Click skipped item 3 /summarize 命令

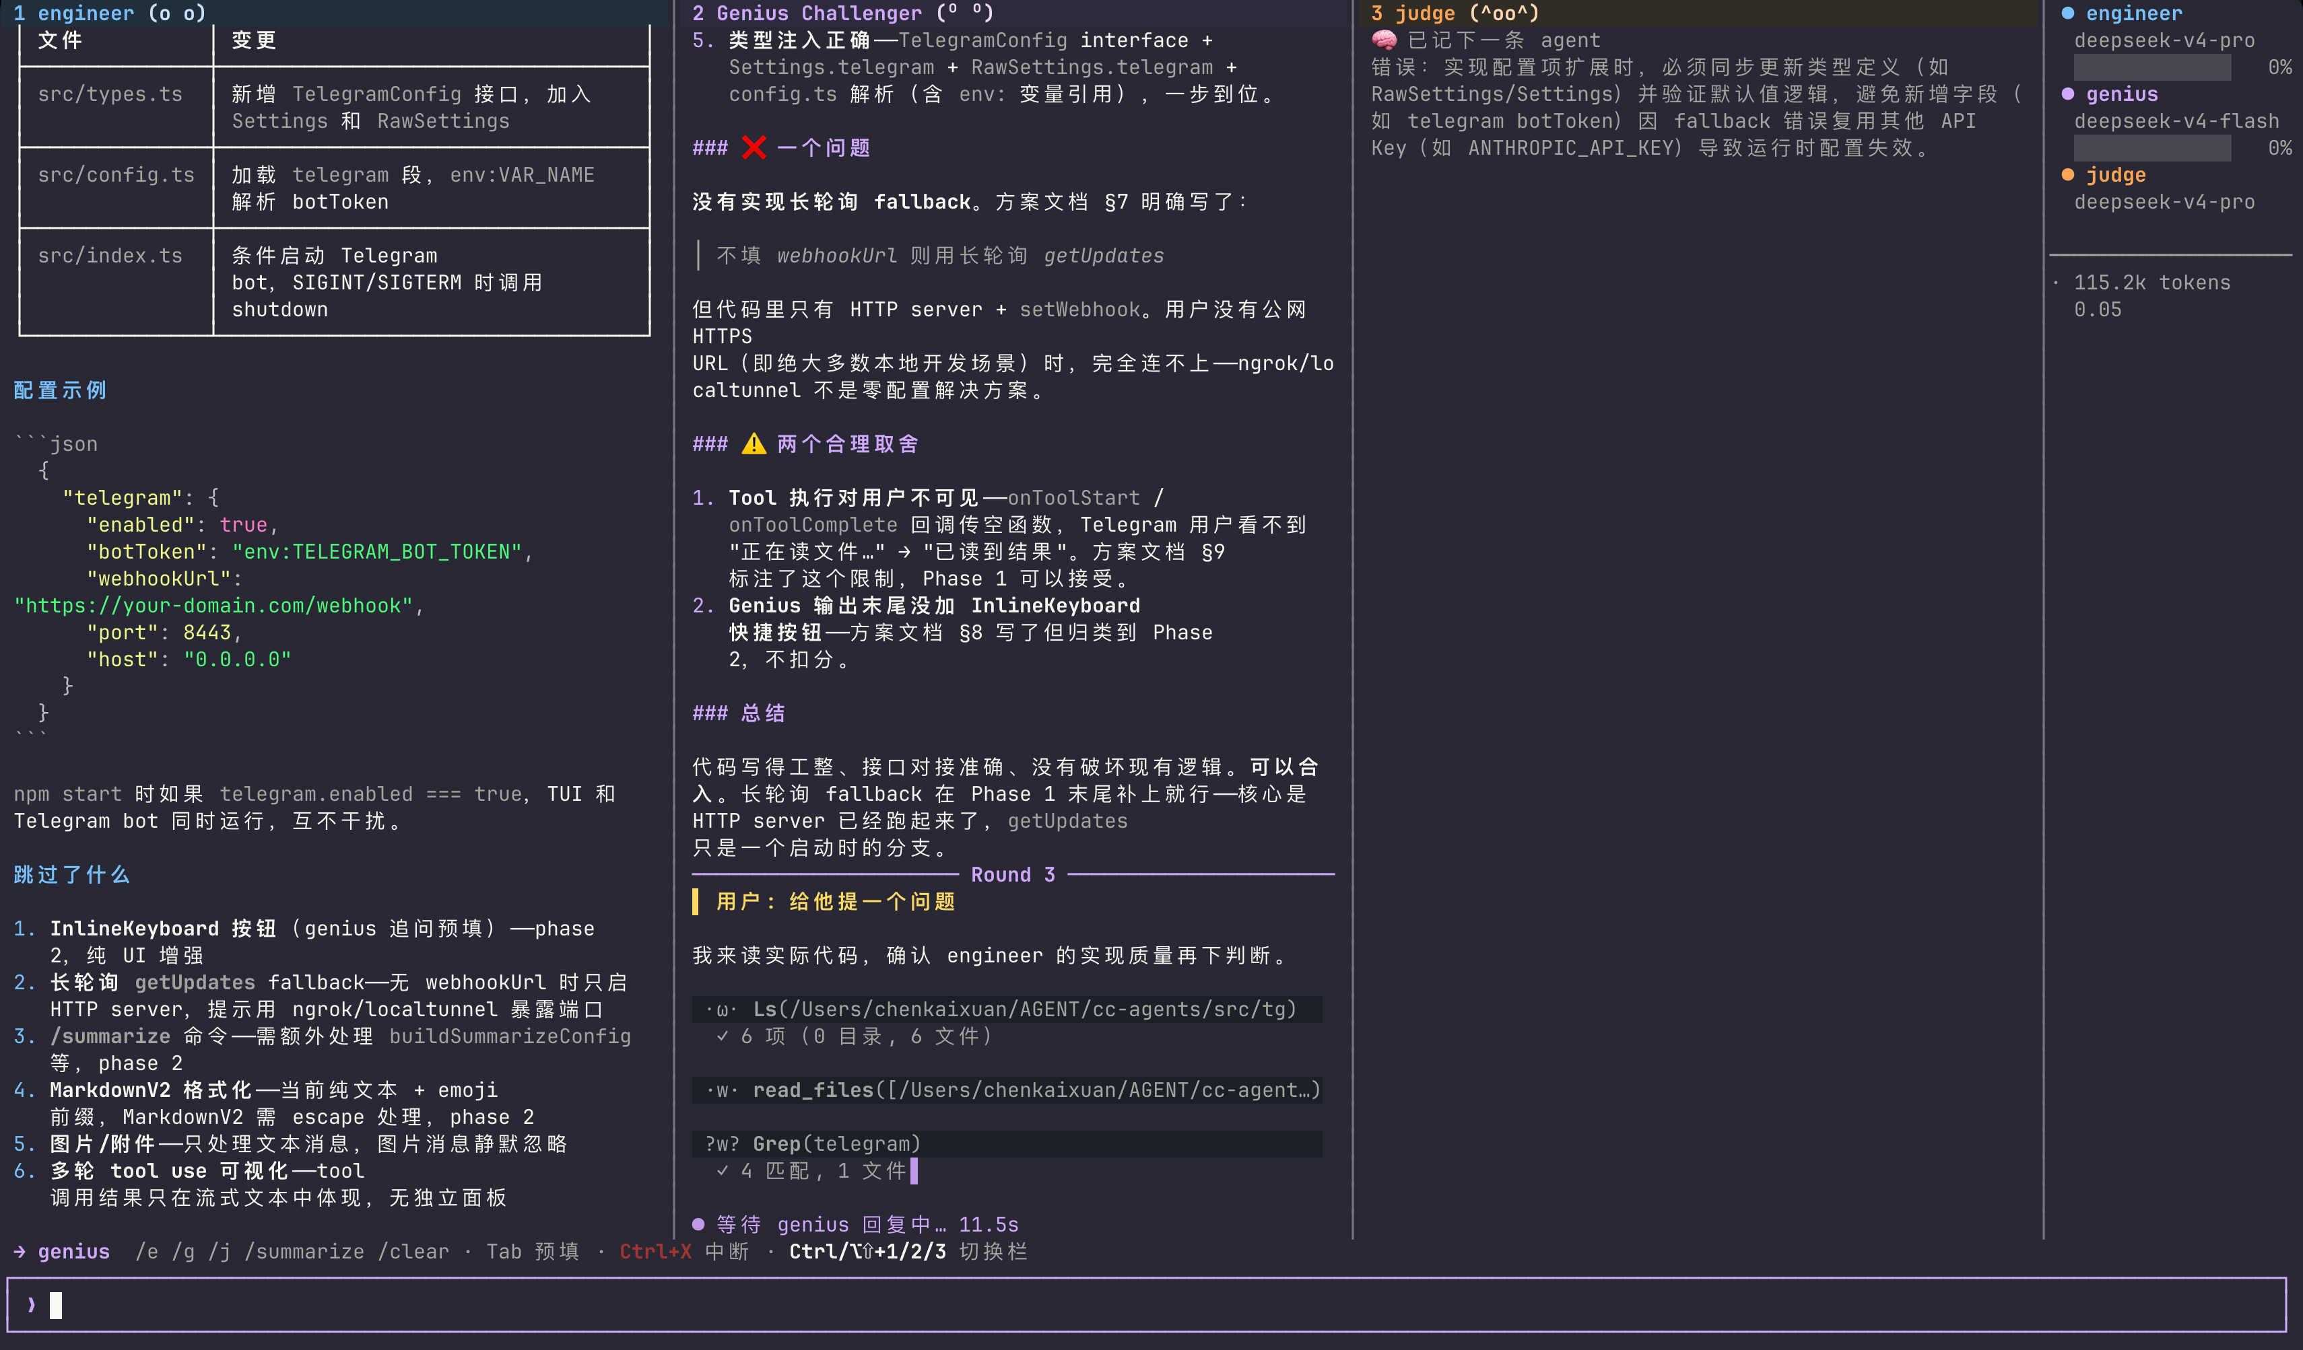(x=322, y=1049)
